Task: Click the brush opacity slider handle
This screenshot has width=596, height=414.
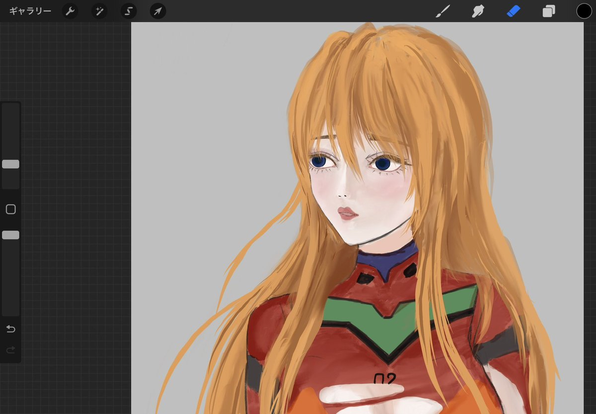Action: pyautogui.click(x=10, y=235)
